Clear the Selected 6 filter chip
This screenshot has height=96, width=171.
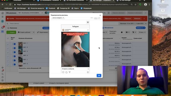[x=144, y=28]
